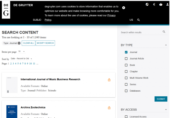Viewport: 170px width, 118px height.
Task: Go to results page 4
Action: coord(16,64)
